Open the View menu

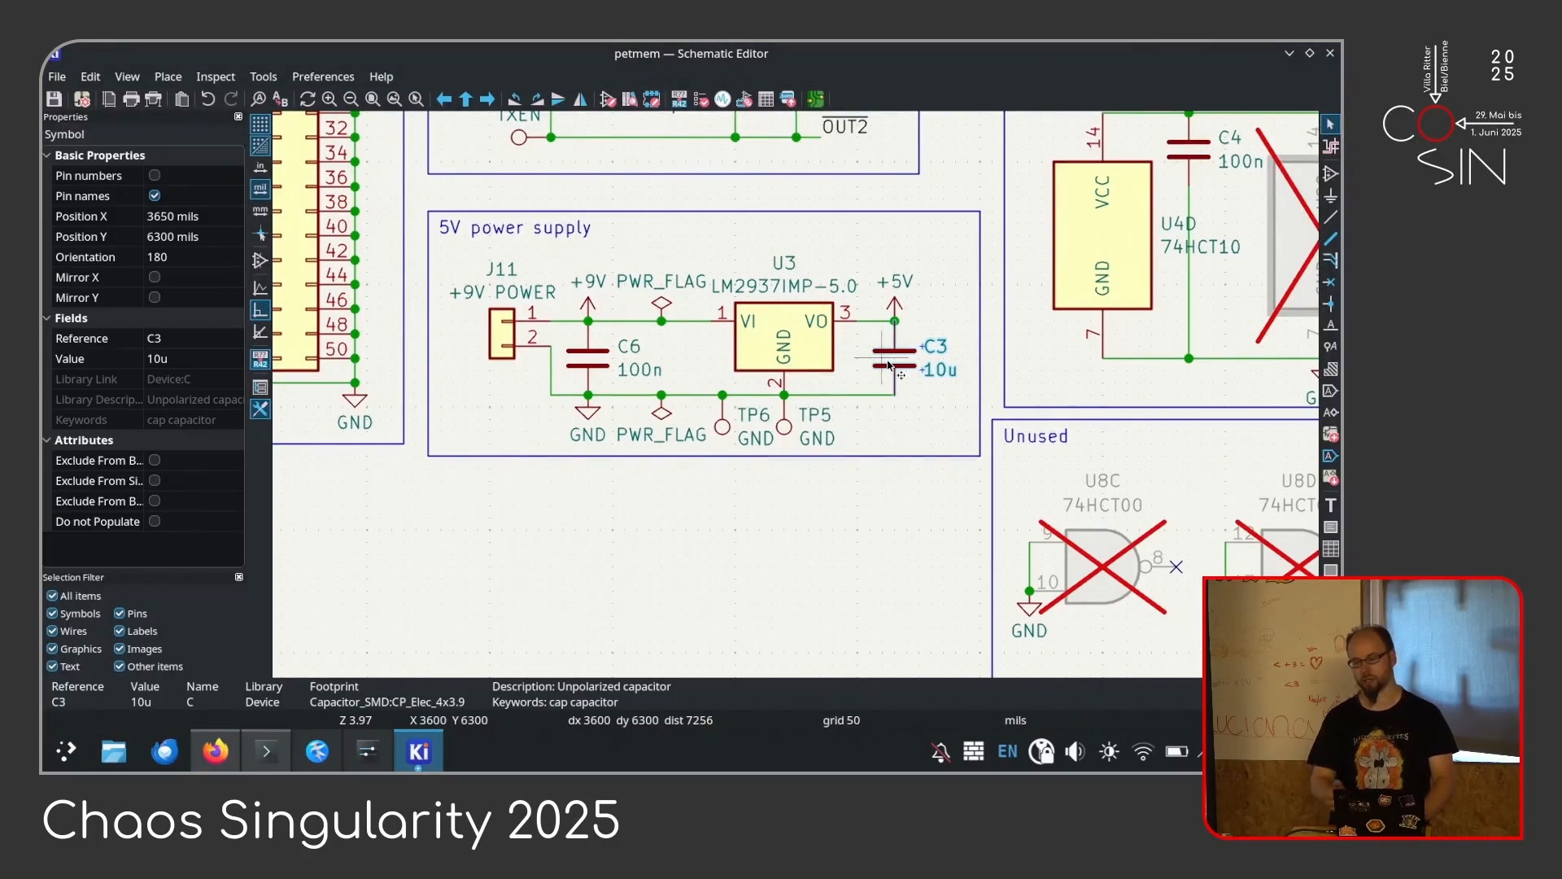(127, 77)
